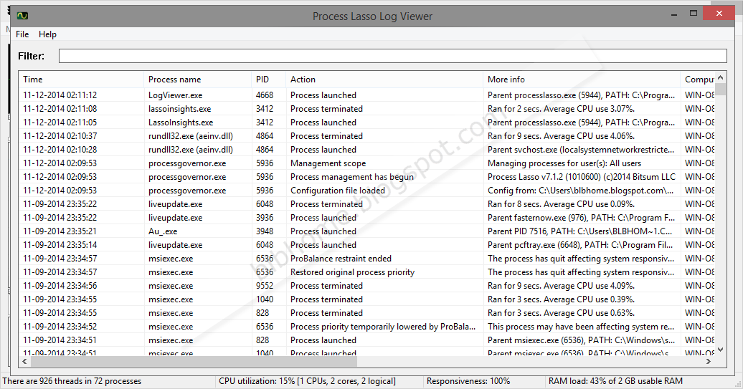
Task: Maximize the Log Viewer window
Action: point(694,13)
